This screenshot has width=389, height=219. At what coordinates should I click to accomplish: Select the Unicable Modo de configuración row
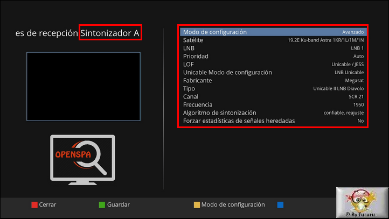(273, 72)
